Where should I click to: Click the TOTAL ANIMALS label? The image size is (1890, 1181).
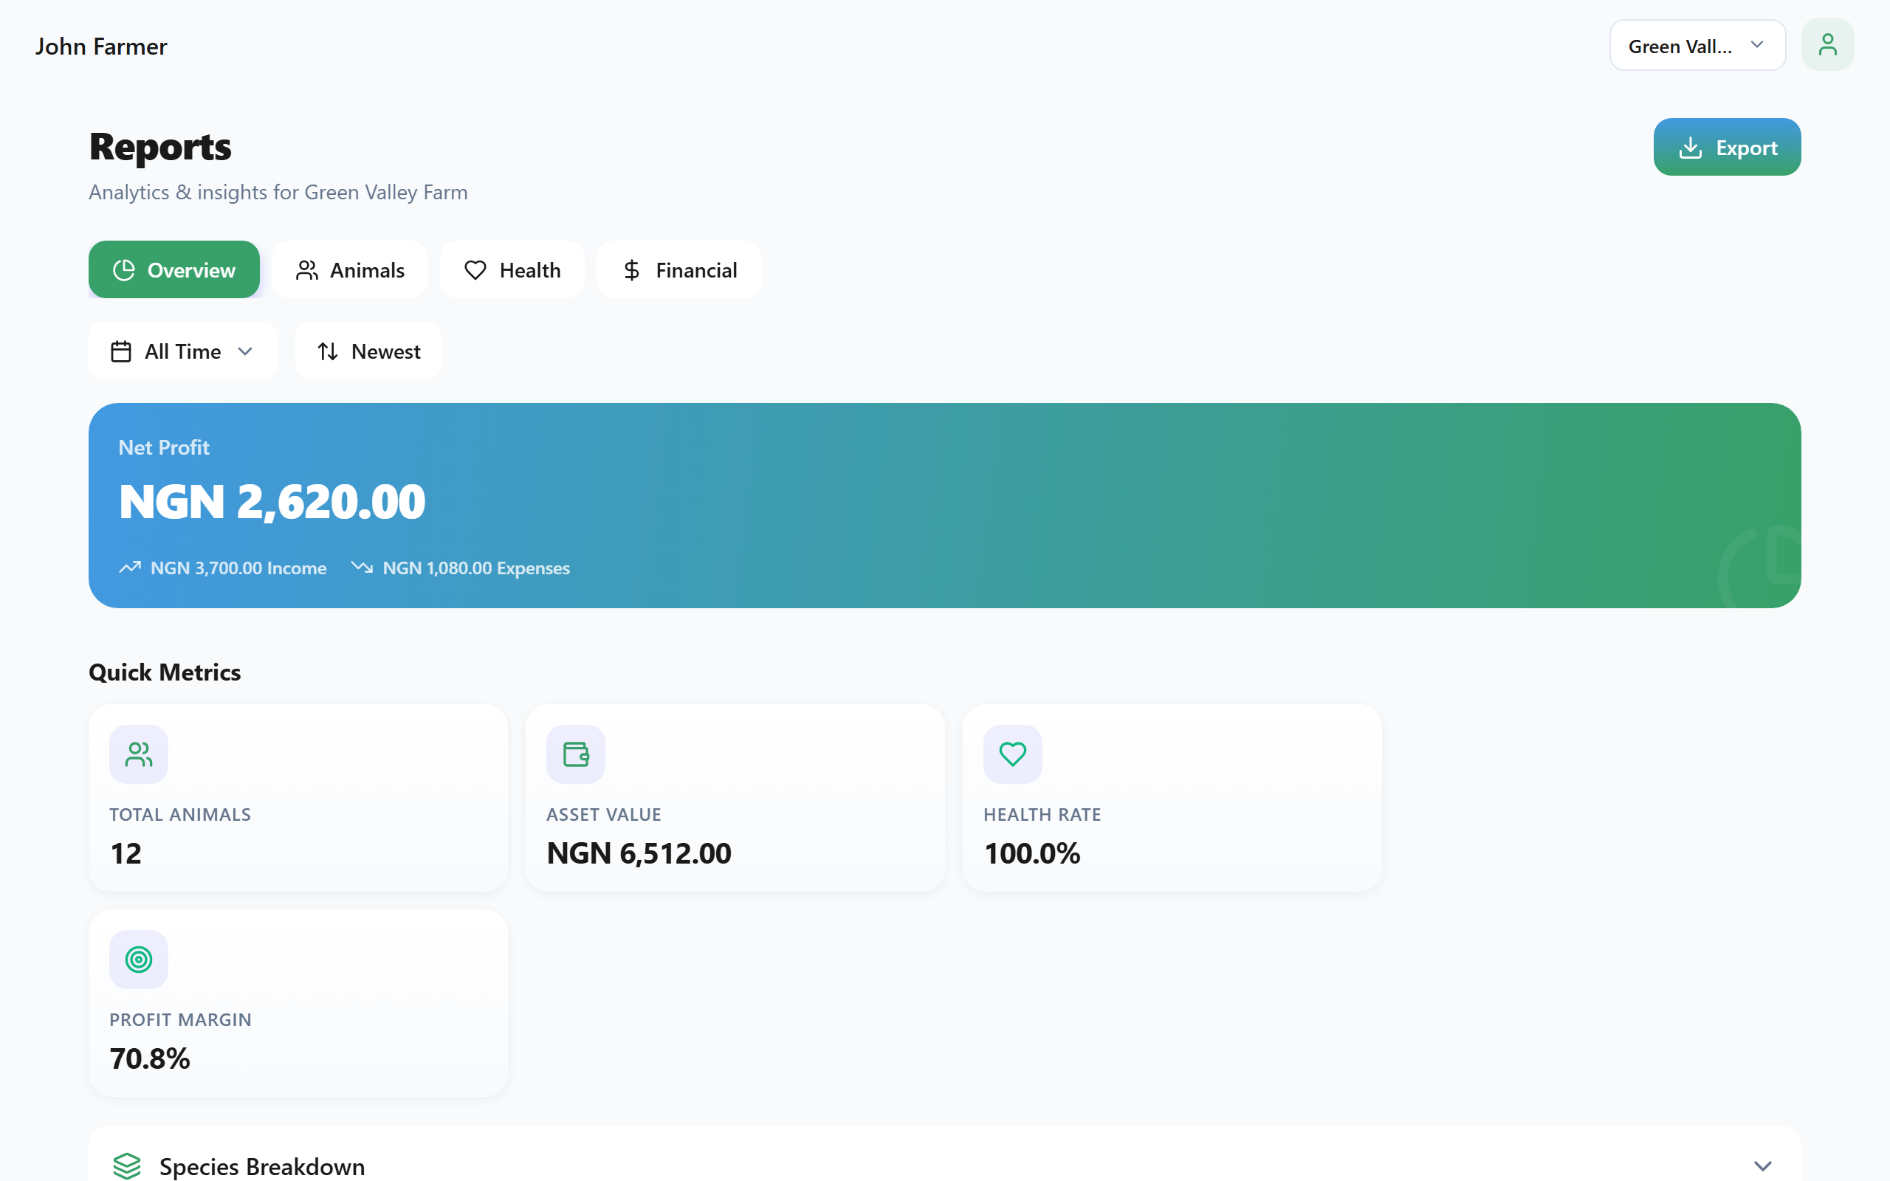tap(180, 815)
